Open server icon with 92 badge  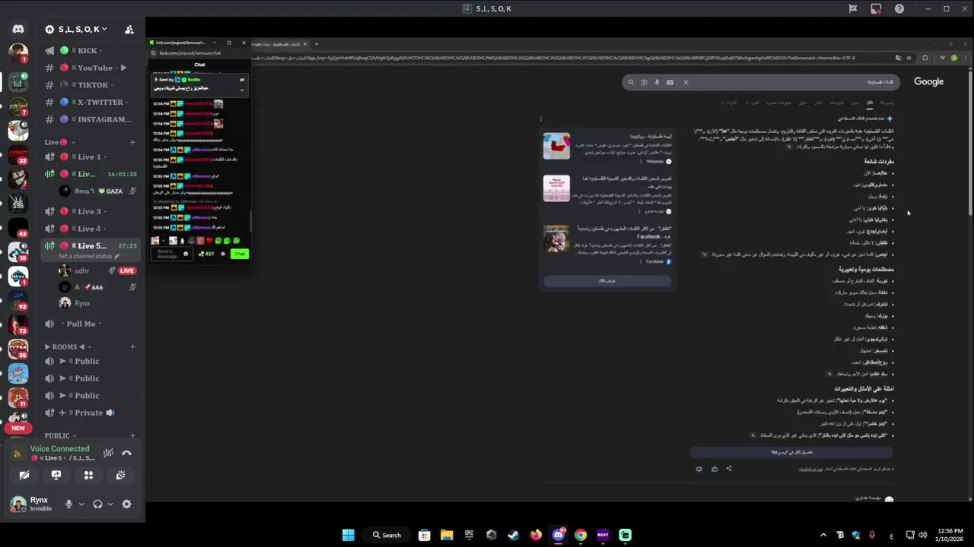pos(18,299)
